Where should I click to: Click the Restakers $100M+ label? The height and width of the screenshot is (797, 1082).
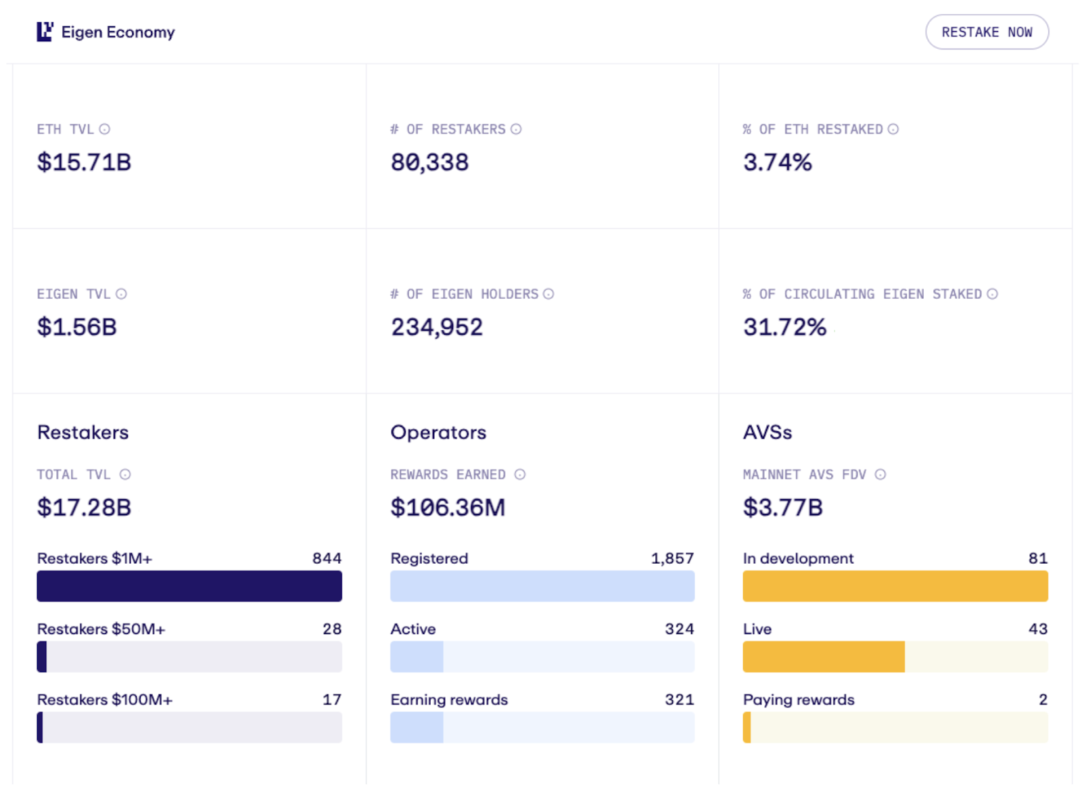pyautogui.click(x=105, y=700)
